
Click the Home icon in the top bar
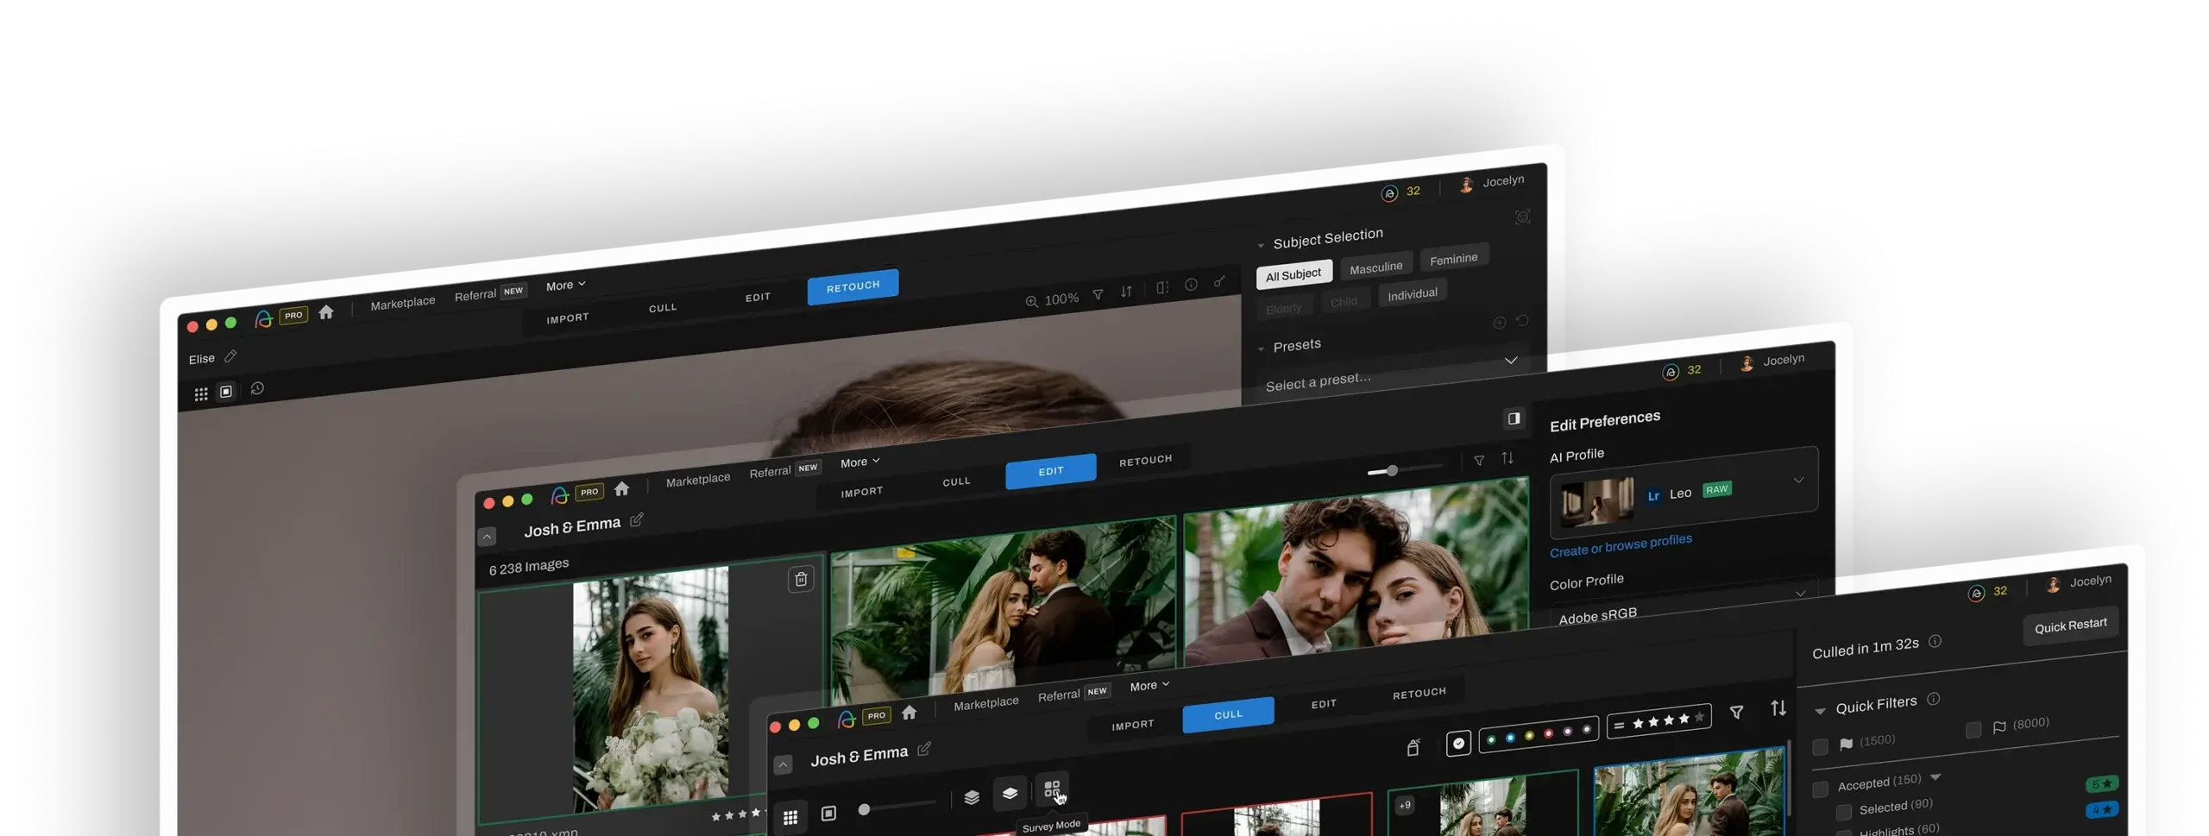910,713
